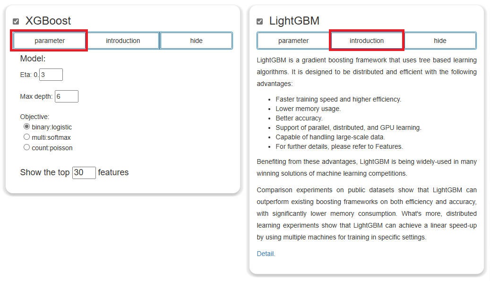Click the top features number field
The height and width of the screenshot is (281, 490).
(84, 172)
